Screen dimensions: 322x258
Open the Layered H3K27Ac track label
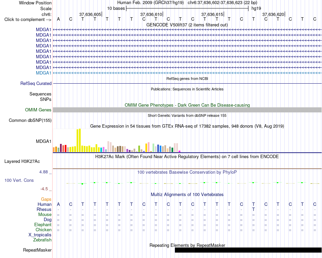coord(22,162)
